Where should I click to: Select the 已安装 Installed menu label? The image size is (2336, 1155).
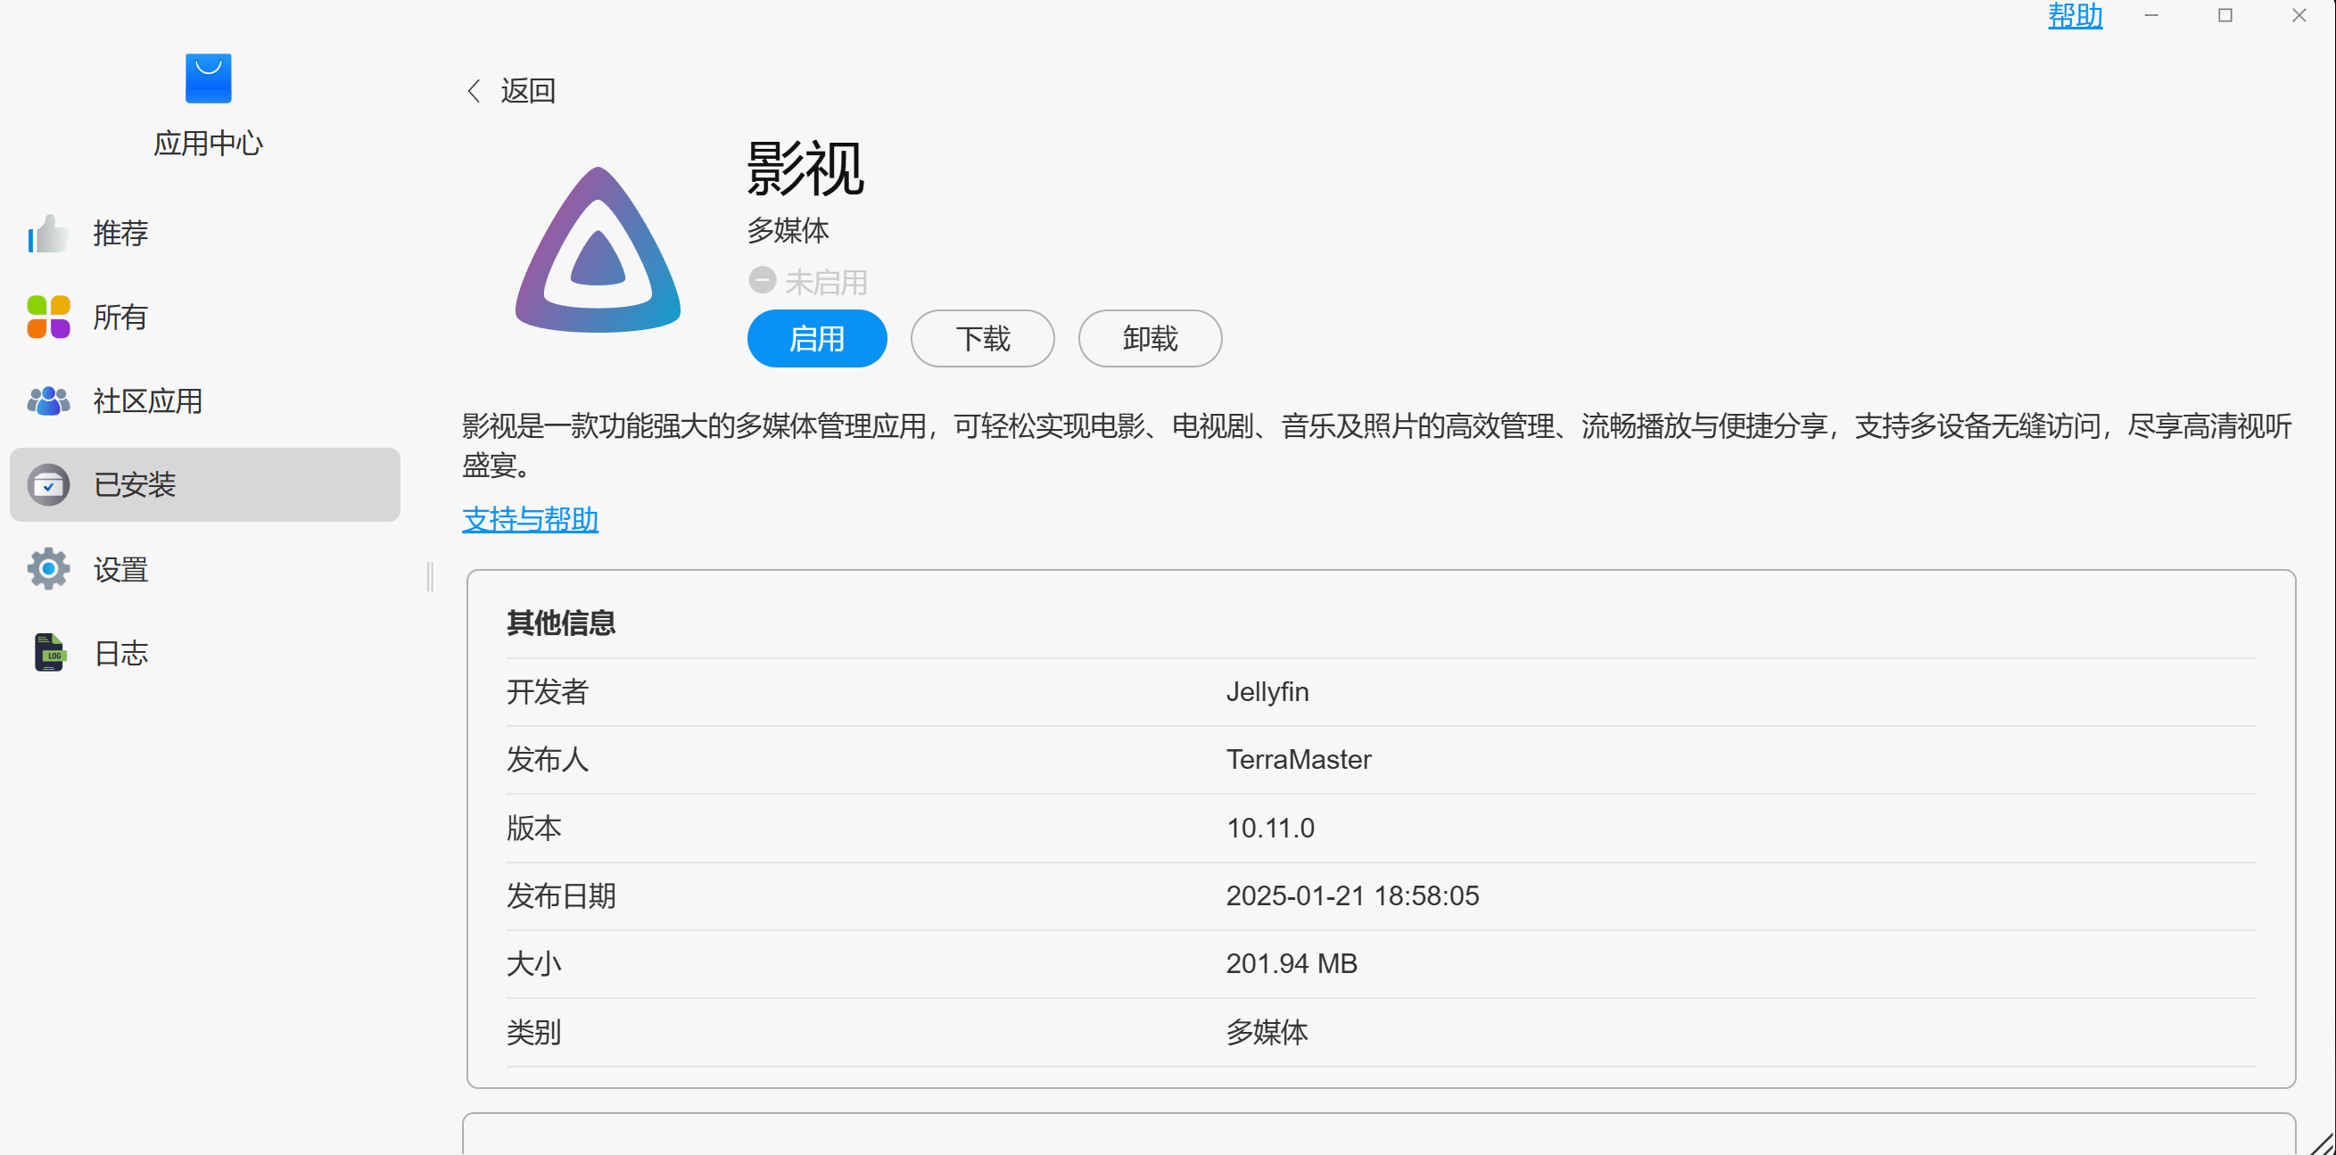[135, 485]
